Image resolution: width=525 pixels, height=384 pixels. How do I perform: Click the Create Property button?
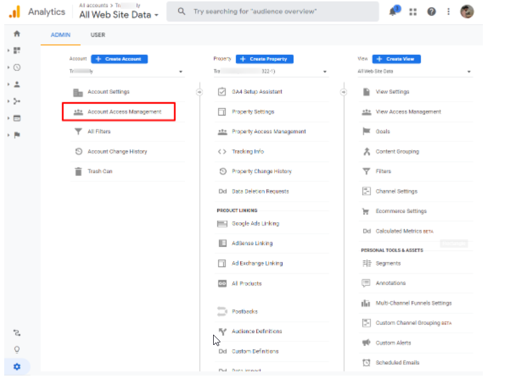tap(264, 59)
